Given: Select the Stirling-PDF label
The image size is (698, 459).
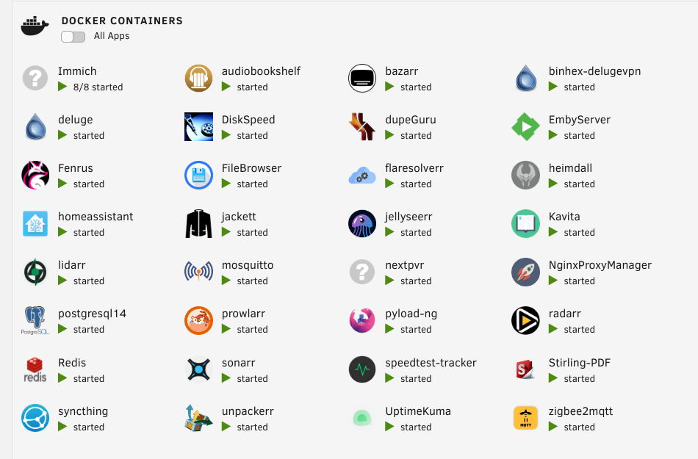Looking at the screenshot, I should click(x=579, y=363).
